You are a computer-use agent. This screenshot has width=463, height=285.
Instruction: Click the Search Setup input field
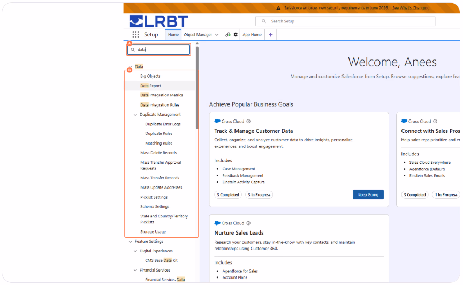click(345, 21)
